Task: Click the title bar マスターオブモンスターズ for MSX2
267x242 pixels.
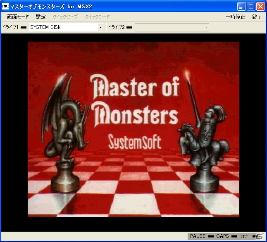Action: click(51, 7)
